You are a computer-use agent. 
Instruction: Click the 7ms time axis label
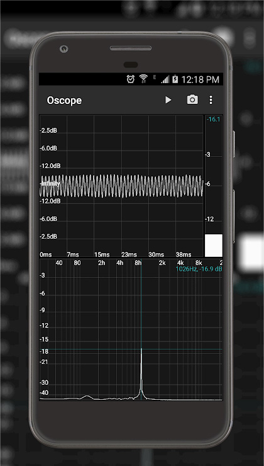click(73, 254)
